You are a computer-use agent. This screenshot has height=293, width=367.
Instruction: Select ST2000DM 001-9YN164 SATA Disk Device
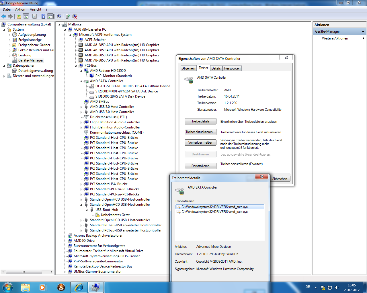point(126,91)
